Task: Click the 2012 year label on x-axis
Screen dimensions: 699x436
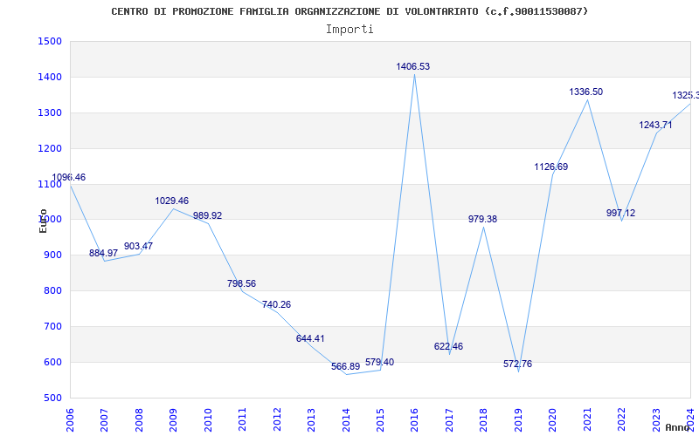Action: coord(277,420)
